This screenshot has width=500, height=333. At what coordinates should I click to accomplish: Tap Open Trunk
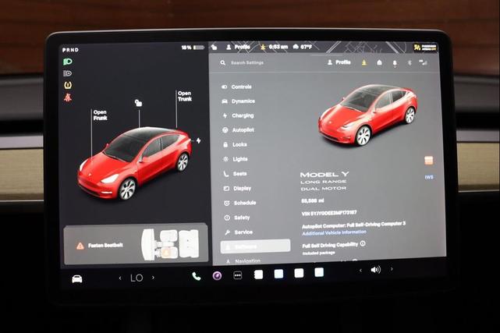[x=185, y=96]
